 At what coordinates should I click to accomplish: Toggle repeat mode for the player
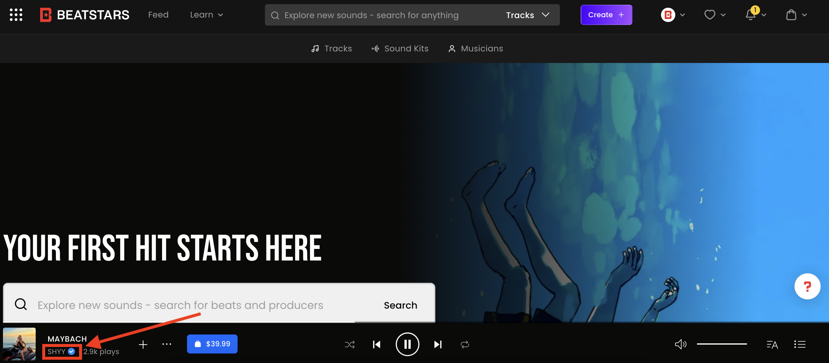465,344
